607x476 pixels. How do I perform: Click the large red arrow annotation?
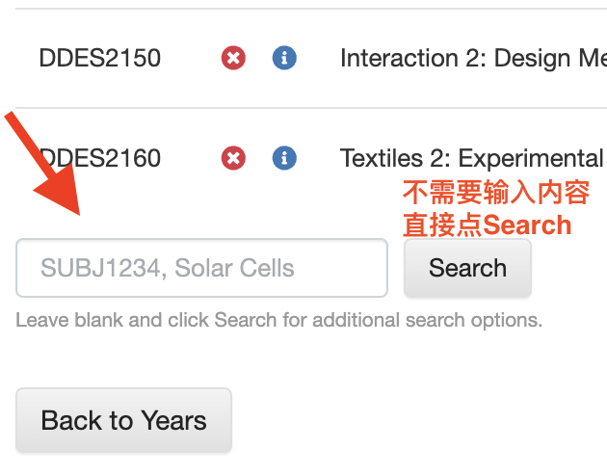click(x=43, y=163)
